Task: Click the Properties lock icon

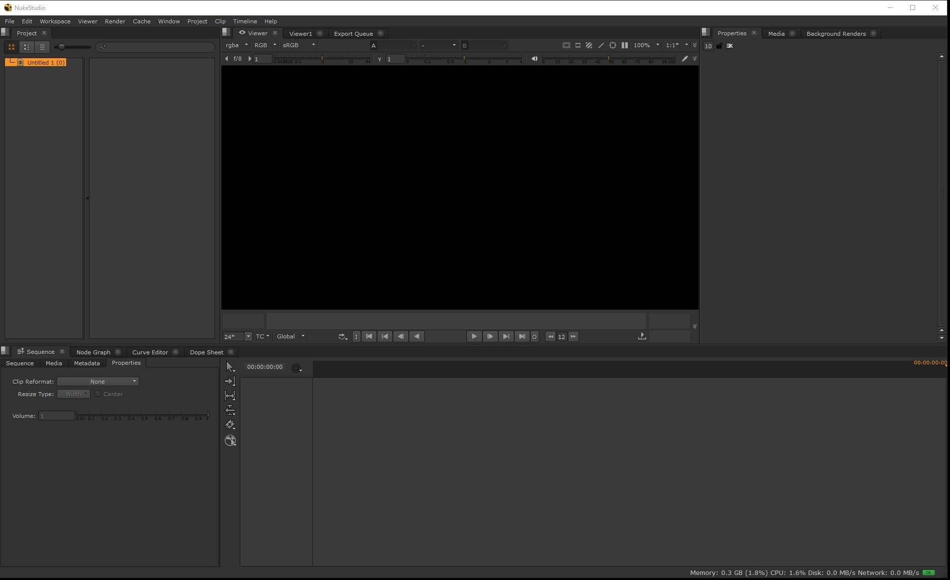Action: (719, 46)
